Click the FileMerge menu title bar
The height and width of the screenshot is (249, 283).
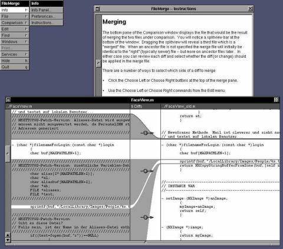tap(15, 4)
